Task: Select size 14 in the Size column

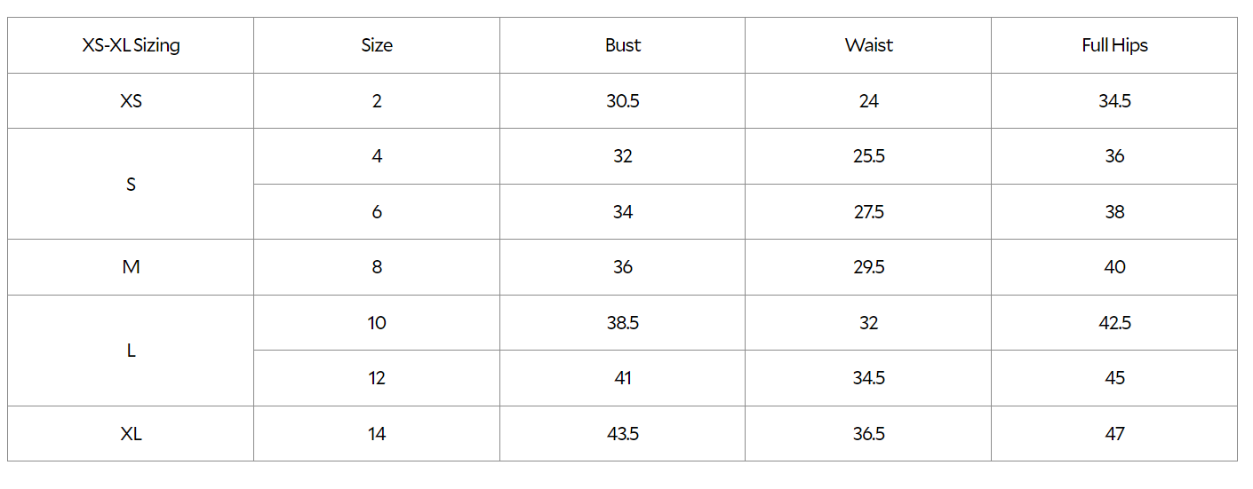Action: [377, 434]
